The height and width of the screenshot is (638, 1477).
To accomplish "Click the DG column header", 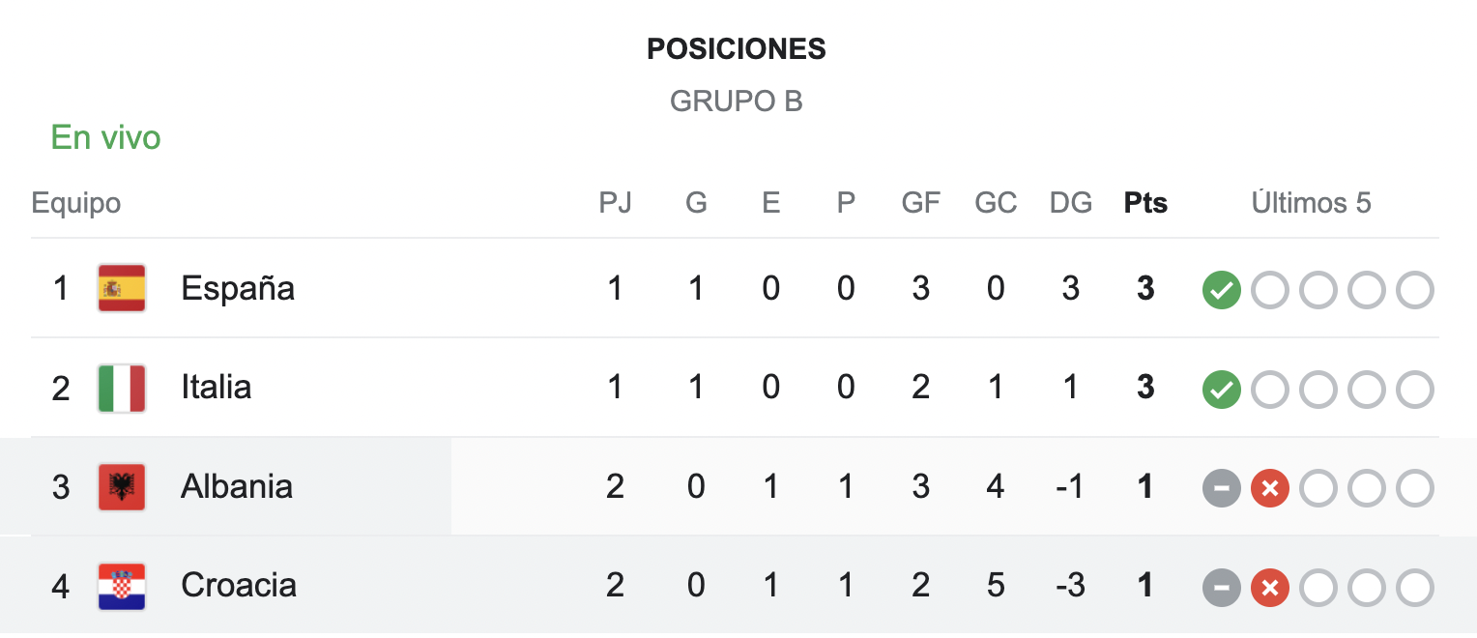I will click(x=1070, y=203).
